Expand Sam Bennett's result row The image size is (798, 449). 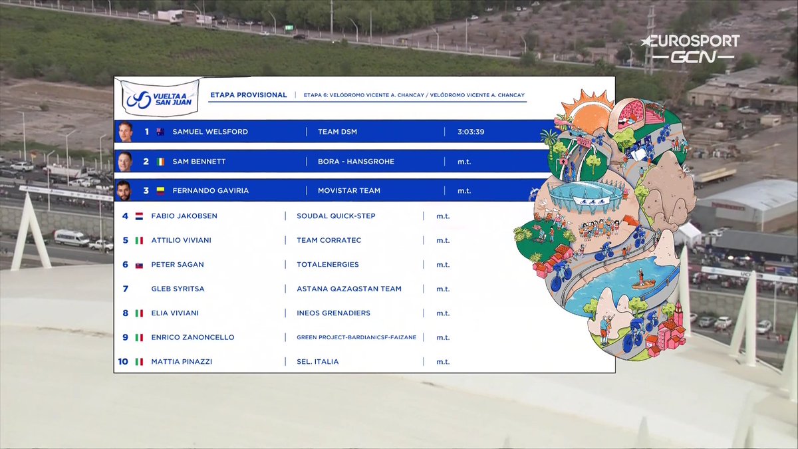point(332,161)
